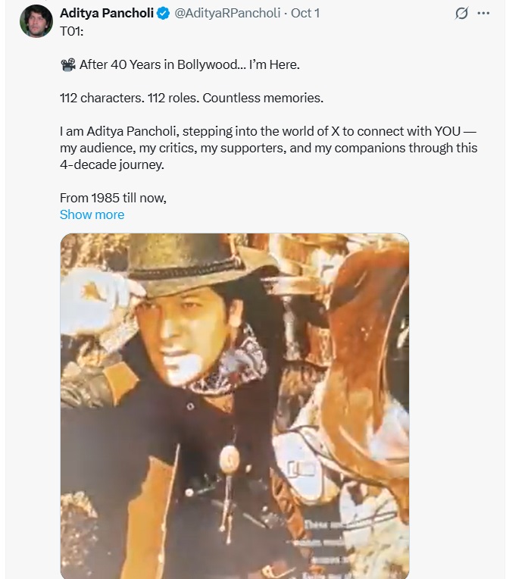Click the Aditya Pancholi display name
The width and height of the screenshot is (506, 579).
pos(106,14)
